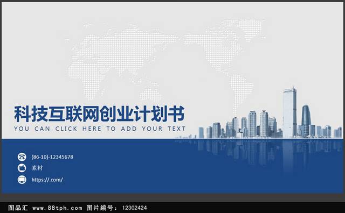Viewport: 345px width, 213px height.
Task: Select the tallest skyscraper in skyline
Action: [289, 112]
